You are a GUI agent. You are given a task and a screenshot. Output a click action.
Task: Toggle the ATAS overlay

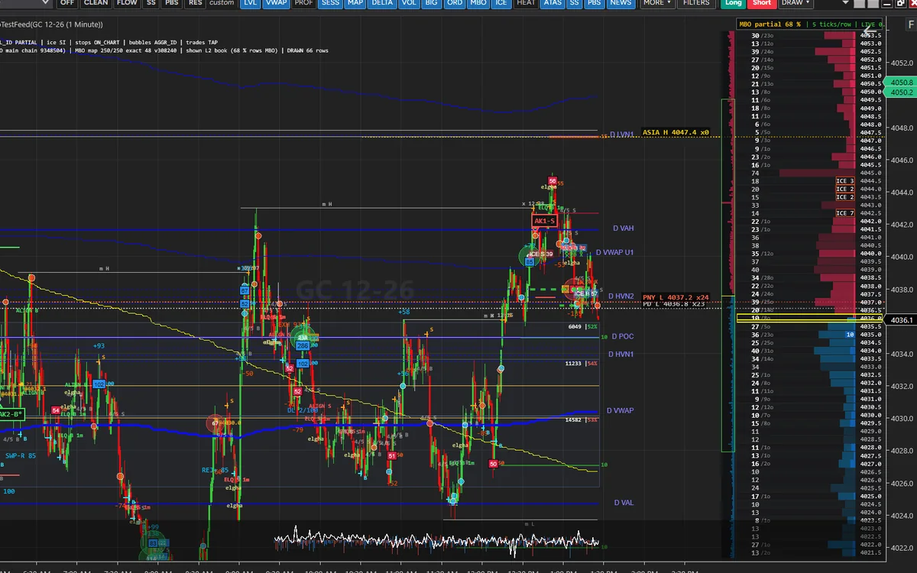click(552, 3)
